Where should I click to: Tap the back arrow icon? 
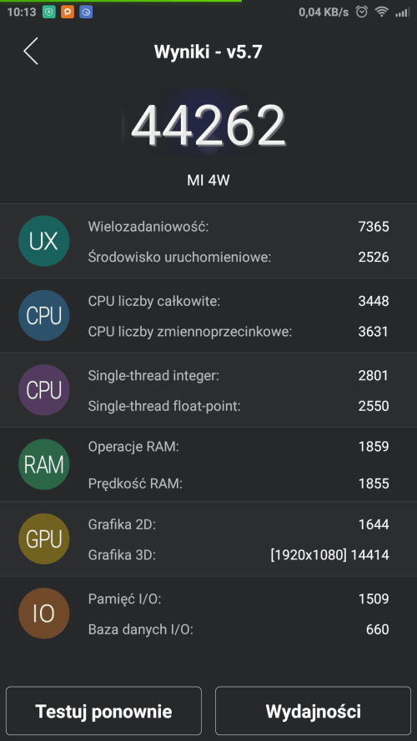(31, 51)
